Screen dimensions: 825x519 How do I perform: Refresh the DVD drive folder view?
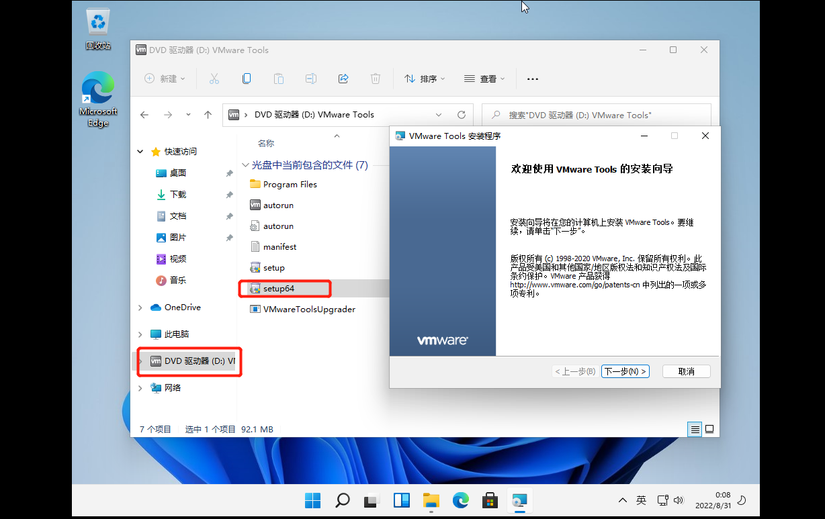462,115
